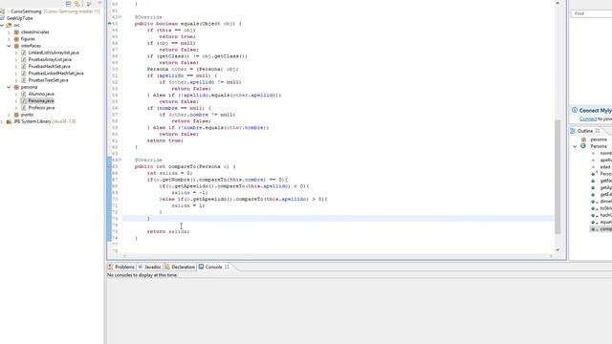Expand the figuras package
The width and height of the screenshot is (612, 344).
click(x=9, y=39)
